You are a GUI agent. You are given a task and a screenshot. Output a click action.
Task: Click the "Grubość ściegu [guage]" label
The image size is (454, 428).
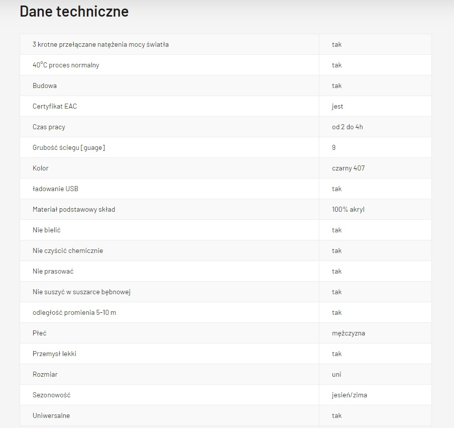point(69,148)
